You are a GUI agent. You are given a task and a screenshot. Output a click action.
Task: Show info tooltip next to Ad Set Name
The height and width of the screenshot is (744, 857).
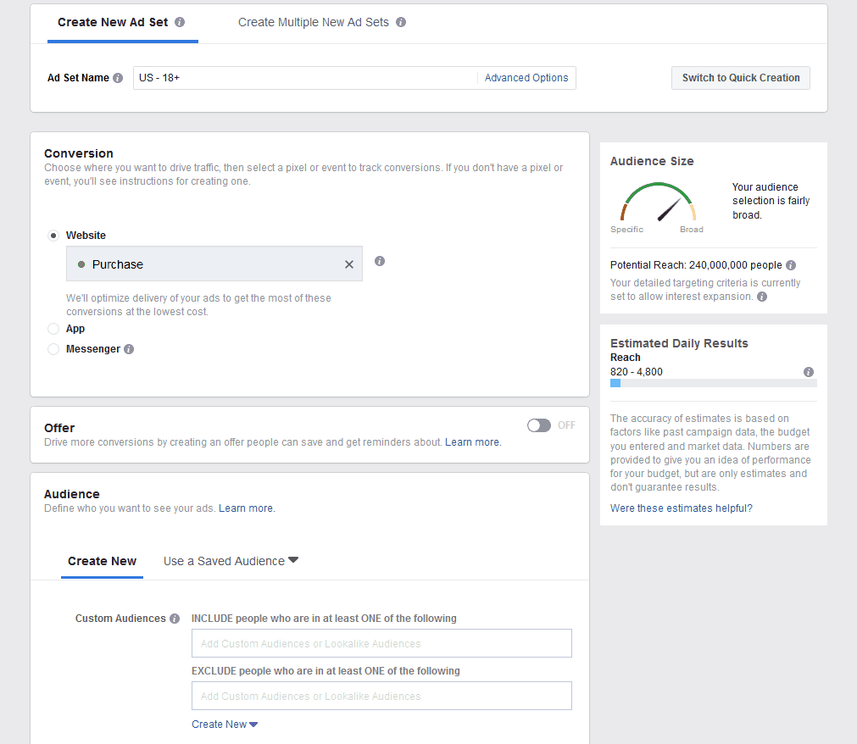click(118, 78)
